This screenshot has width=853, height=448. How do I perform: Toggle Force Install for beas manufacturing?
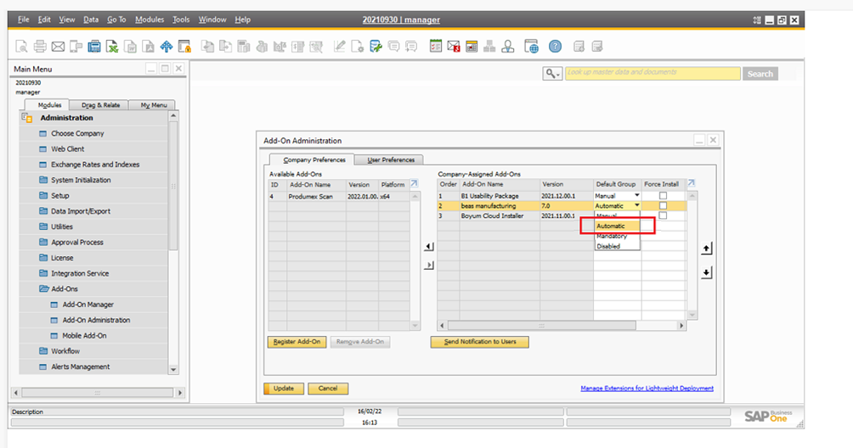pyautogui.click(x=663, y=206)
